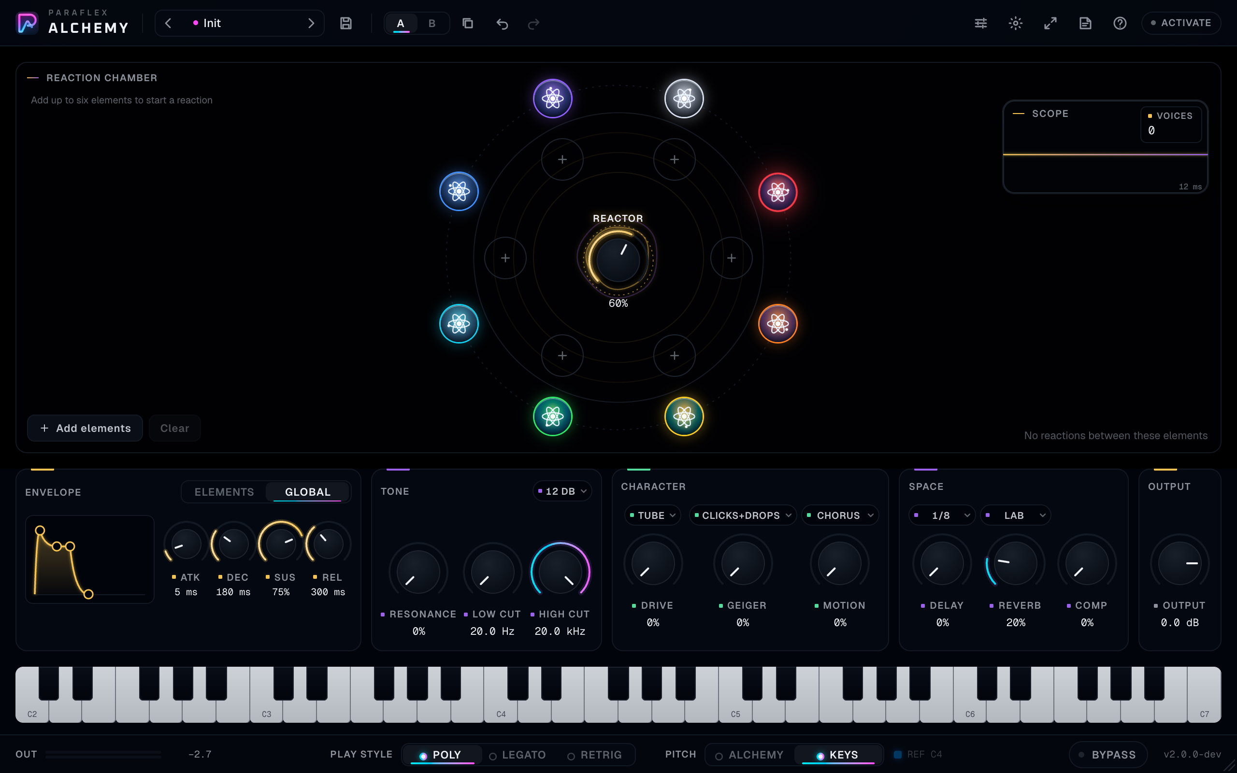Click the expand window size icon
This screenshot has height=773, width=1237.
coord(1050,24)
